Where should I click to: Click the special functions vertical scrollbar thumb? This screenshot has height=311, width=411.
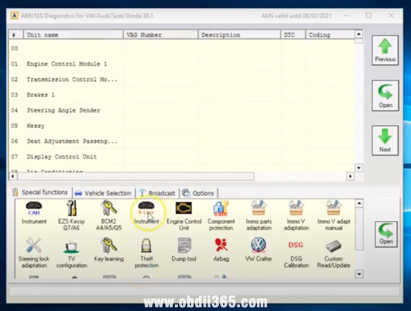click(359, 229)
